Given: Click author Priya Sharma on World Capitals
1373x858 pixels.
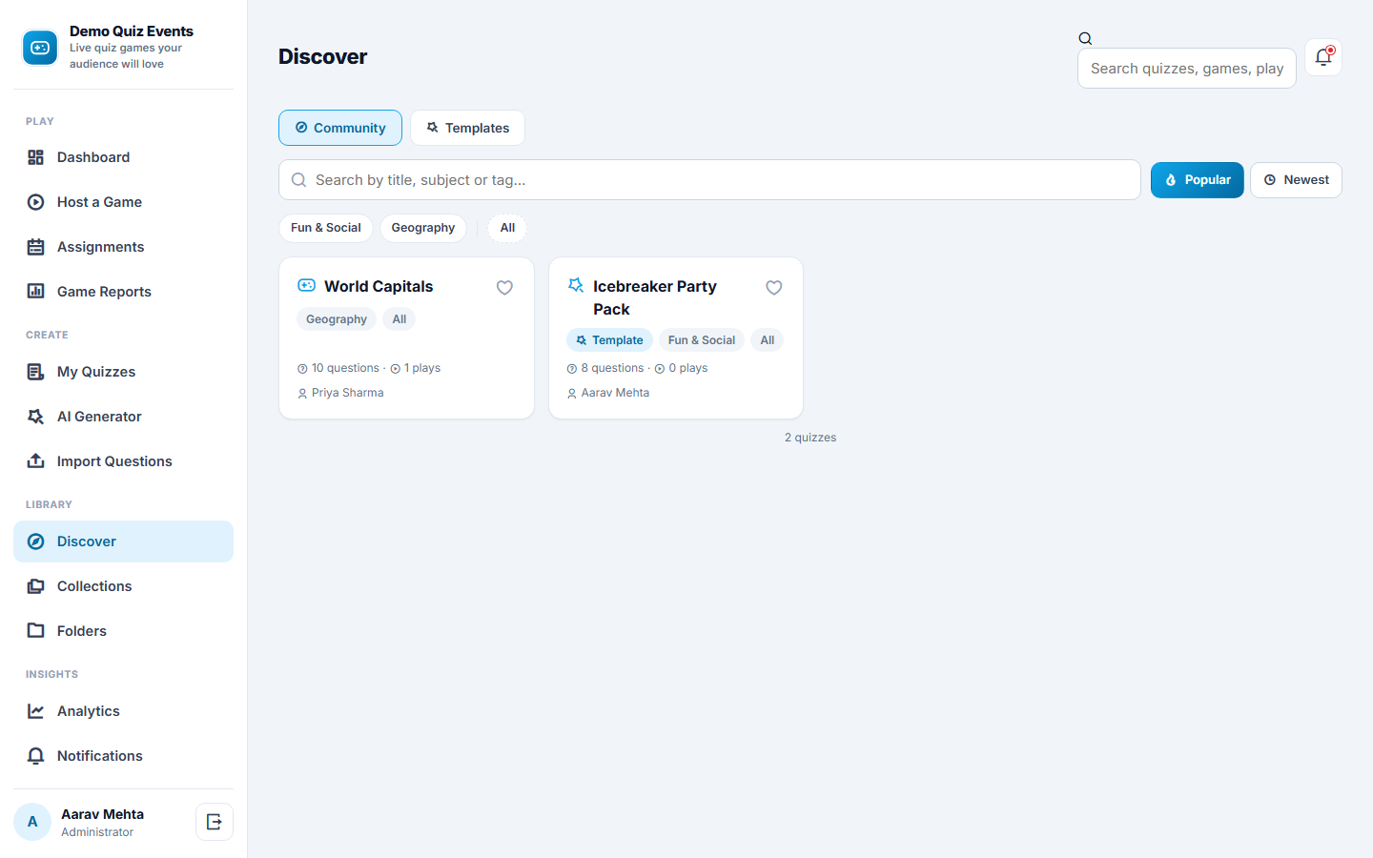Looking at the screenshot, I should (347, 393).
